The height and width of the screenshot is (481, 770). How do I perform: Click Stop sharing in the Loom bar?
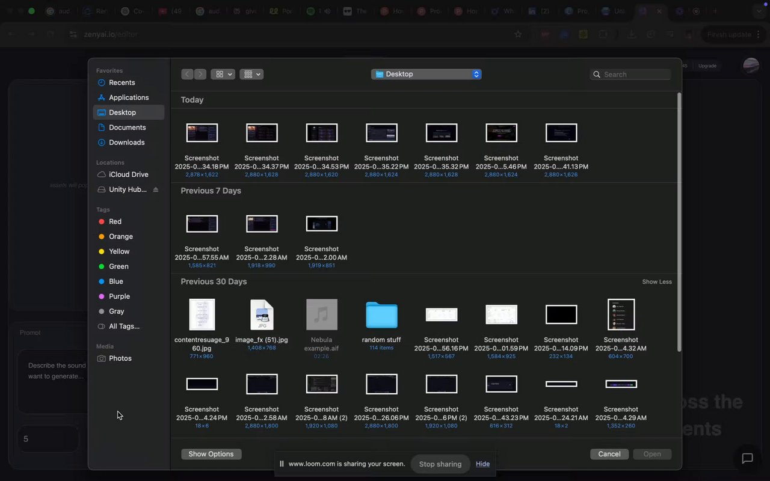(x=440, y=464)
